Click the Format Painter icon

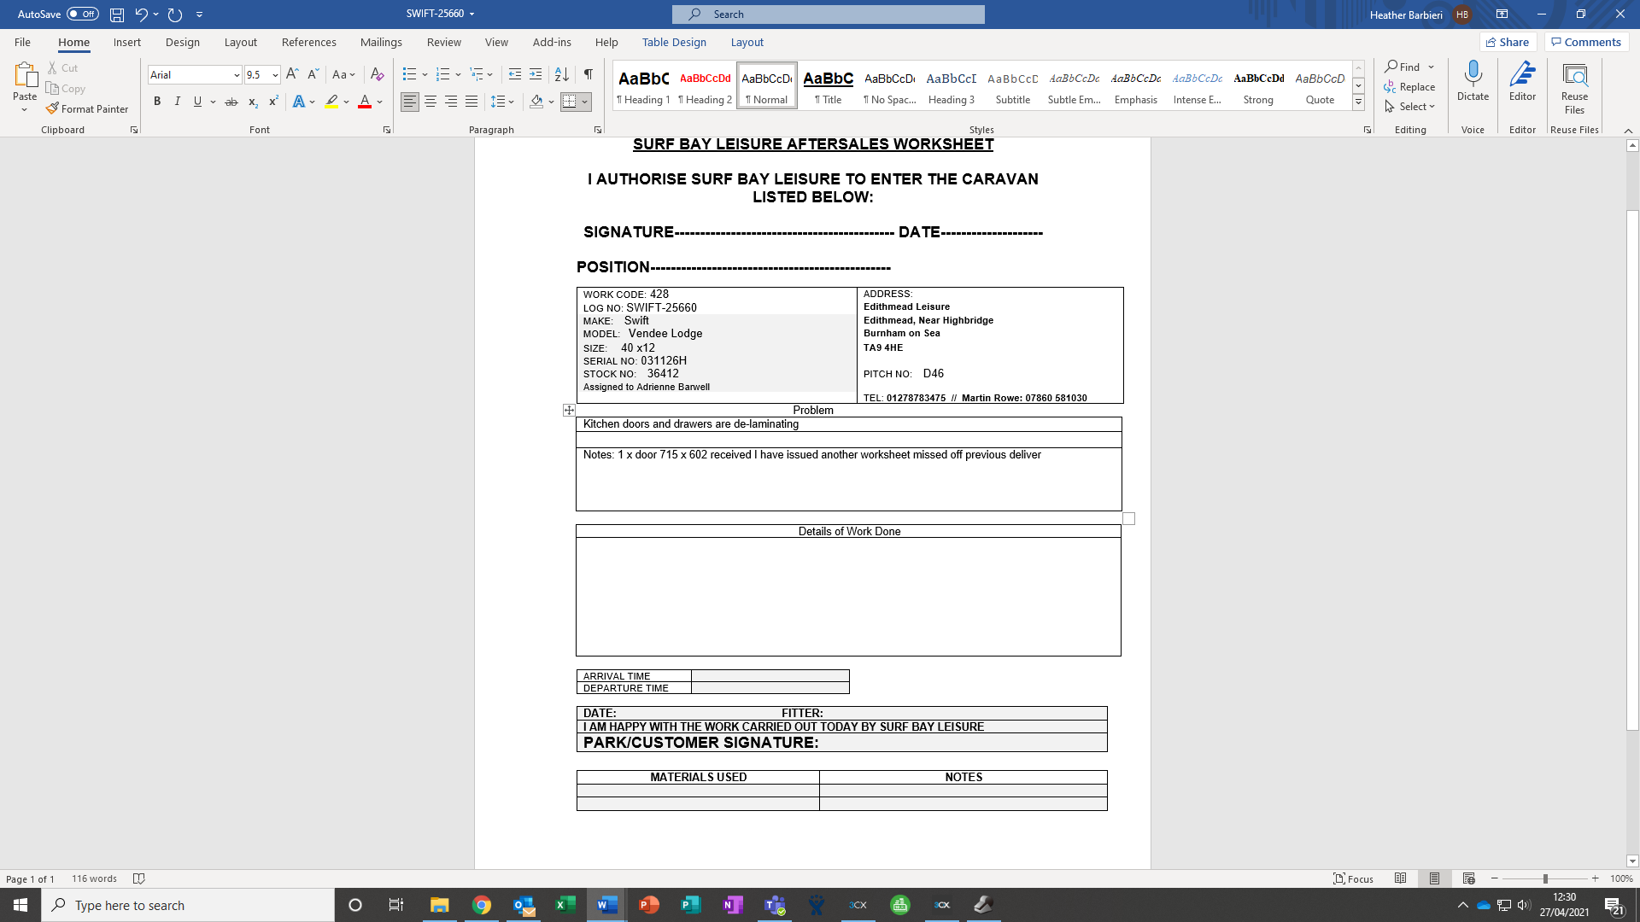53,108
